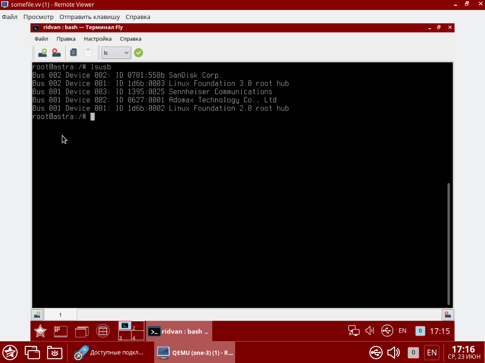Click the new tab icon in terminal toolbar
This screenshot has width=485, height=363.
(42, 52)
